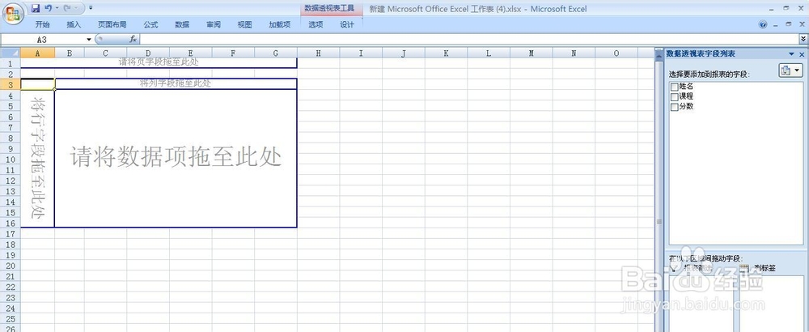The height and width of the screenshot is (332, 809).
Task: Open the Office Button menu
Action: pos(14,14)
